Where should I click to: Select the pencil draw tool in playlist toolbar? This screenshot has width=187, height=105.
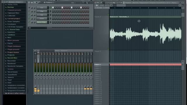point(101,3)
